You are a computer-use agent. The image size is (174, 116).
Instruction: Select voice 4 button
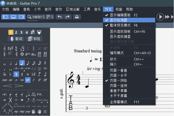27,32
